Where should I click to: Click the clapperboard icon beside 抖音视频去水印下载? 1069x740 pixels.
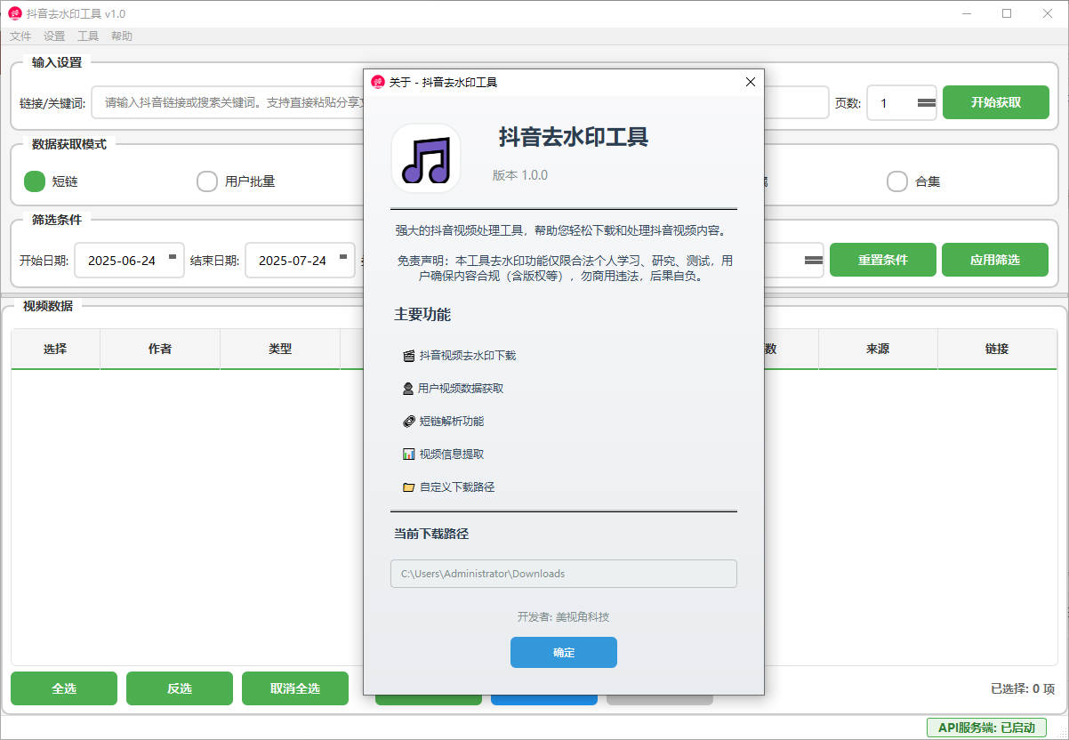coord(409,356)
